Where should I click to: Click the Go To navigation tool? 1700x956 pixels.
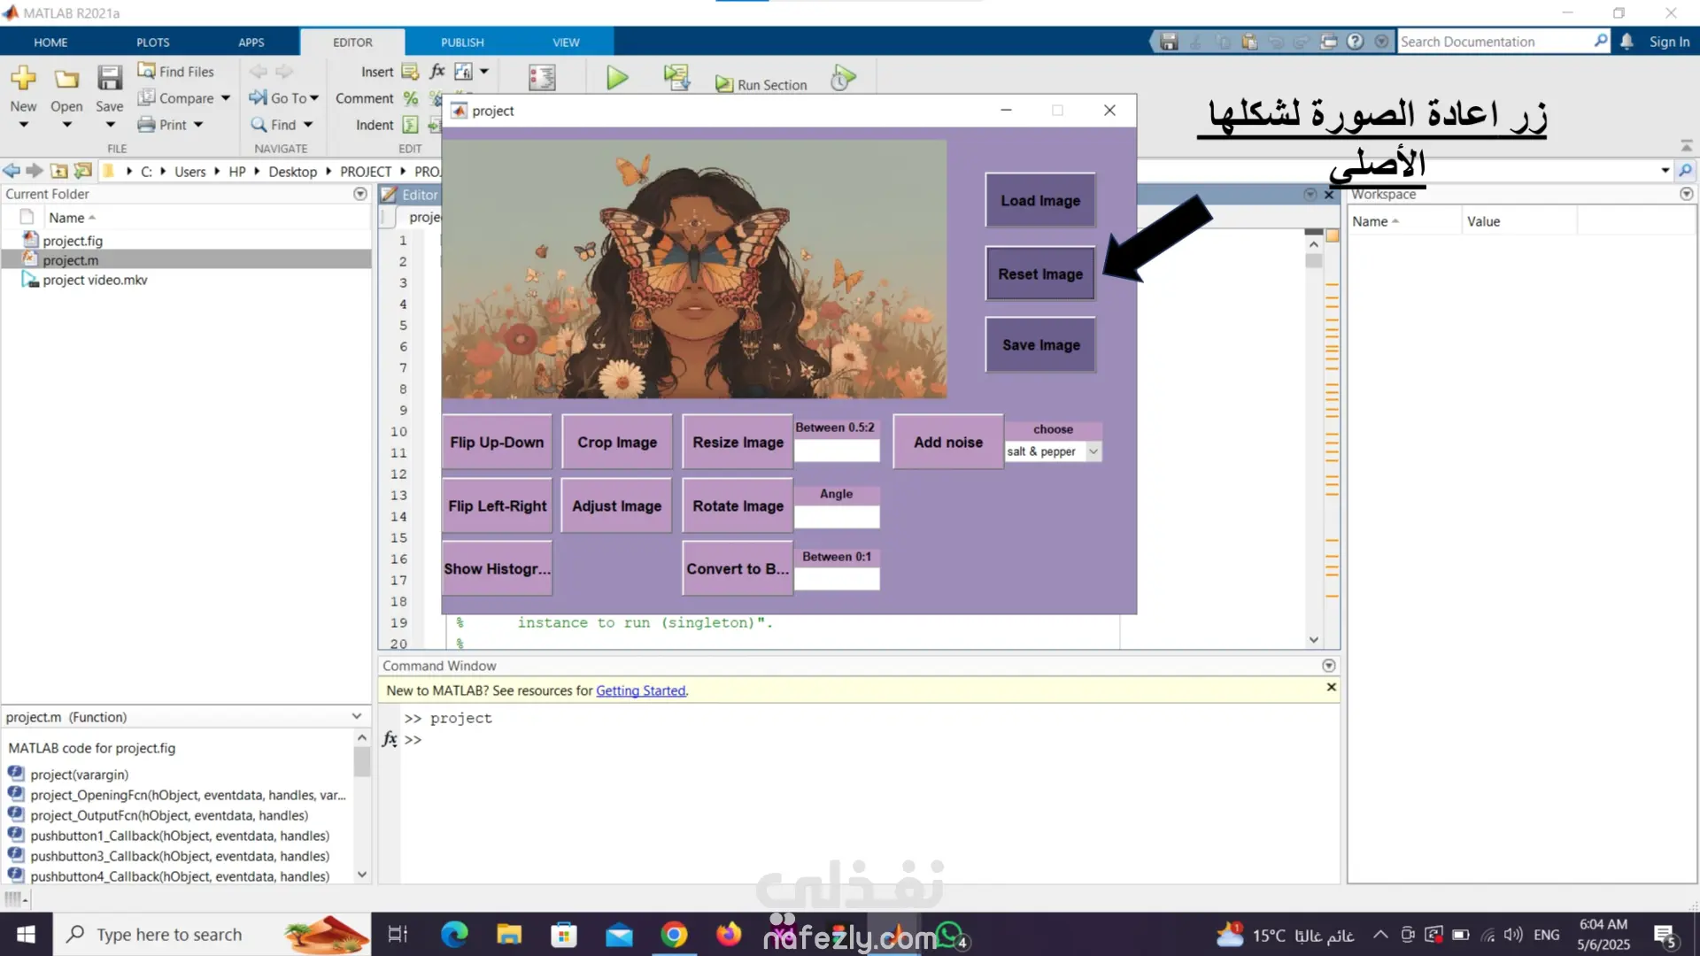point(283,98)
